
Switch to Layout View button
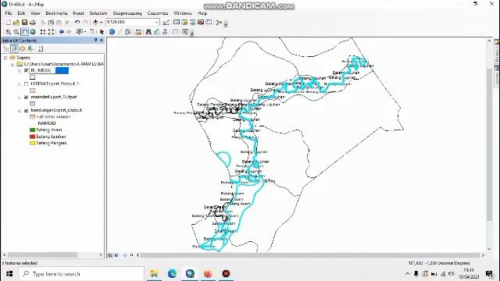tap(116, 255)
